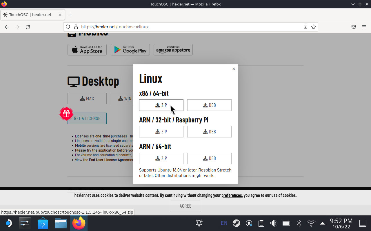Image resolution: width=371 pixels, height=231 pixels.
Task: Click the padlock site info icon
Action: point(76,27)
